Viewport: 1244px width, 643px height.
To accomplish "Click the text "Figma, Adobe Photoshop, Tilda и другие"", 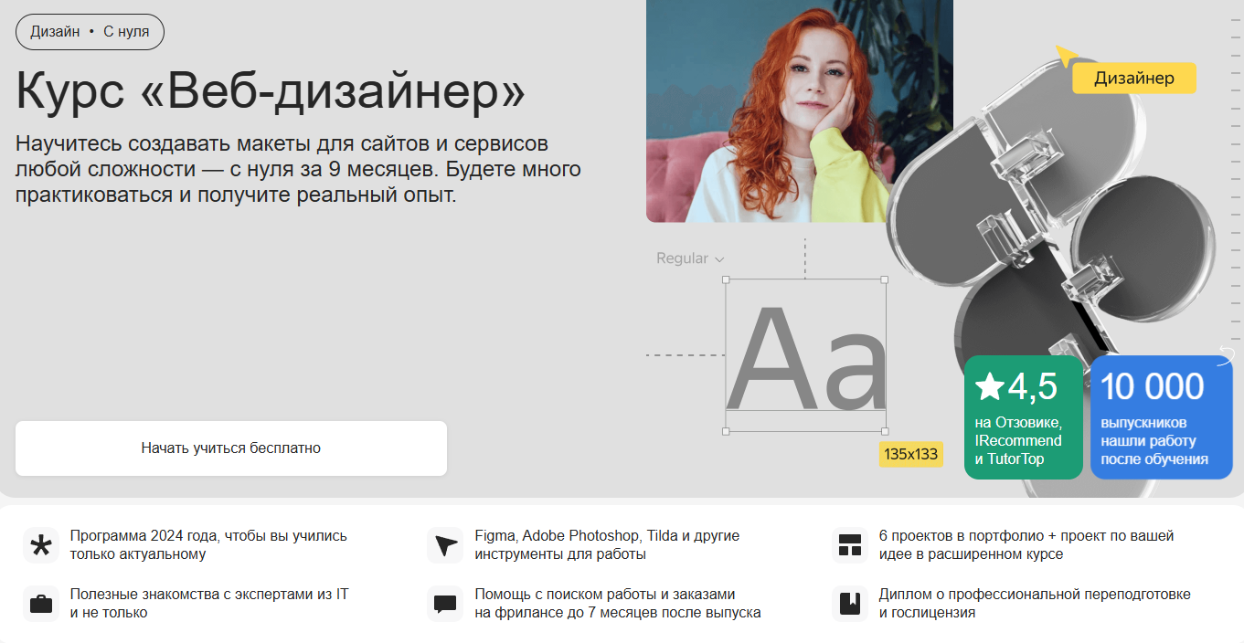I will coord(607,536).
